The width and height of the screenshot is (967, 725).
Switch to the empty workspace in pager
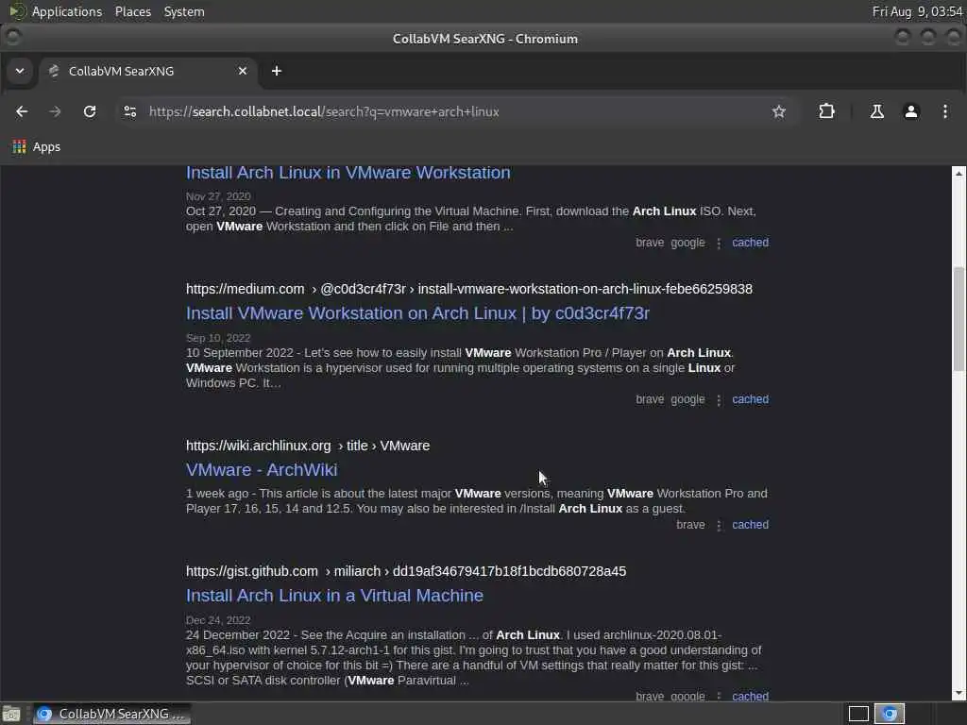pos(858,714)
